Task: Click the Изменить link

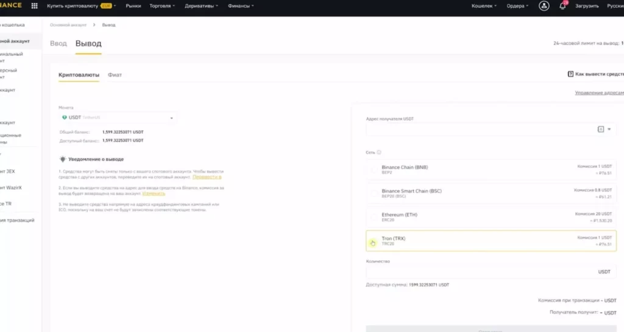Action: click(x=154, y=193)
